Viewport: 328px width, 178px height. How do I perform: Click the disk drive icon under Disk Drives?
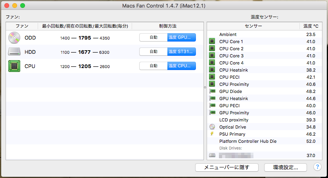[x=212, y=155]
